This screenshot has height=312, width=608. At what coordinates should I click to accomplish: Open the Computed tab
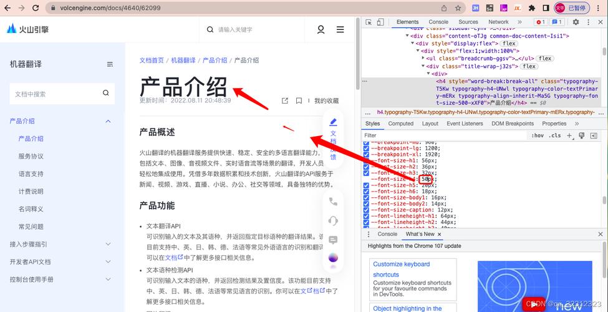point(400,124)
